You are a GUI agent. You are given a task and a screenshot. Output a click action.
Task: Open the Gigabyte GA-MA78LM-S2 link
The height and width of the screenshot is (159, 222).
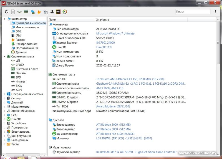pyautogui.click(x=141, y=84)
